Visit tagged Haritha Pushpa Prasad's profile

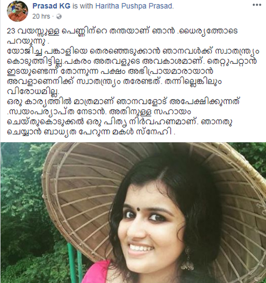tap(135, 6)
